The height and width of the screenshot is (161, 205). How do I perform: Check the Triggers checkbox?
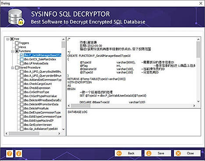pos(17,43)
